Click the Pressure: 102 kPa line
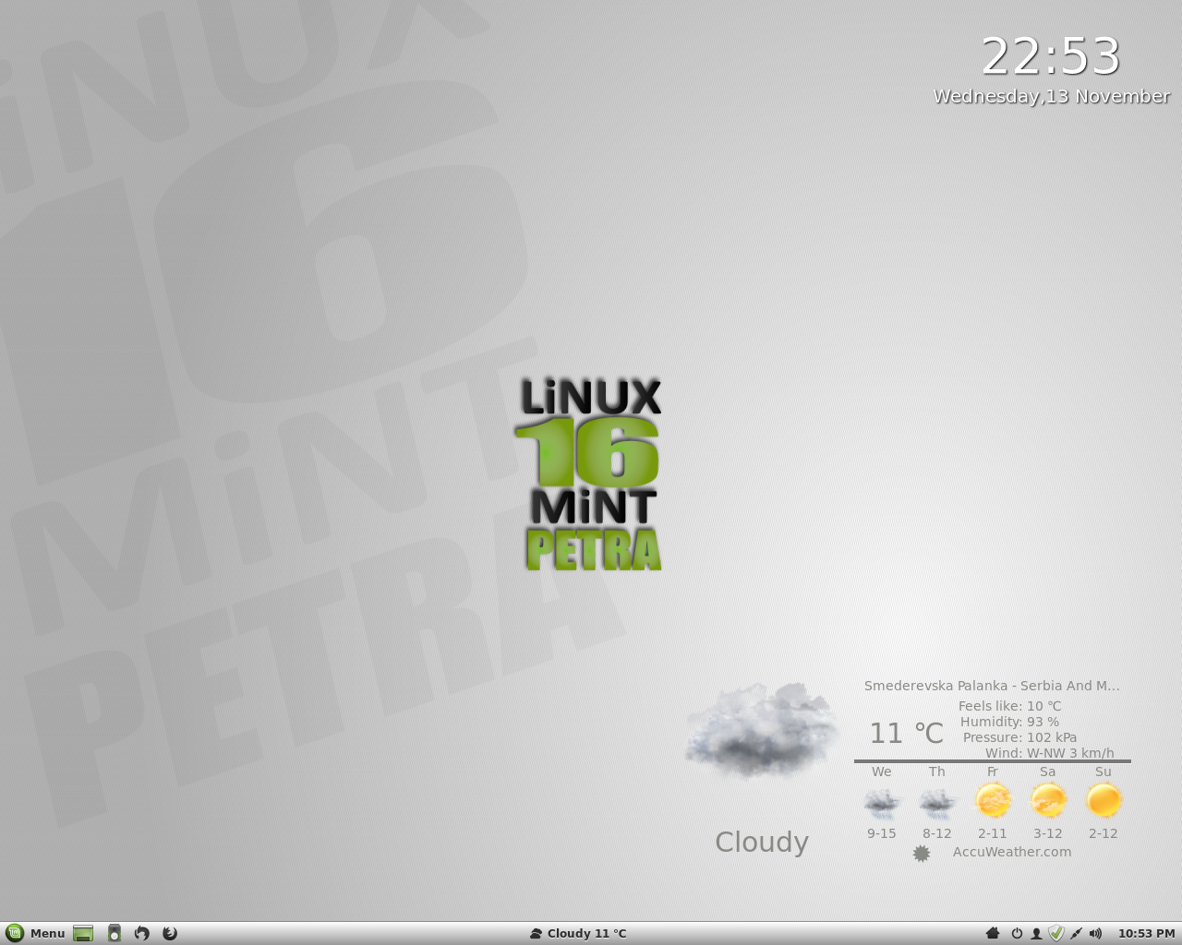The width and height of the screenshot is (1182, 945). click(x=1019, y=737)
